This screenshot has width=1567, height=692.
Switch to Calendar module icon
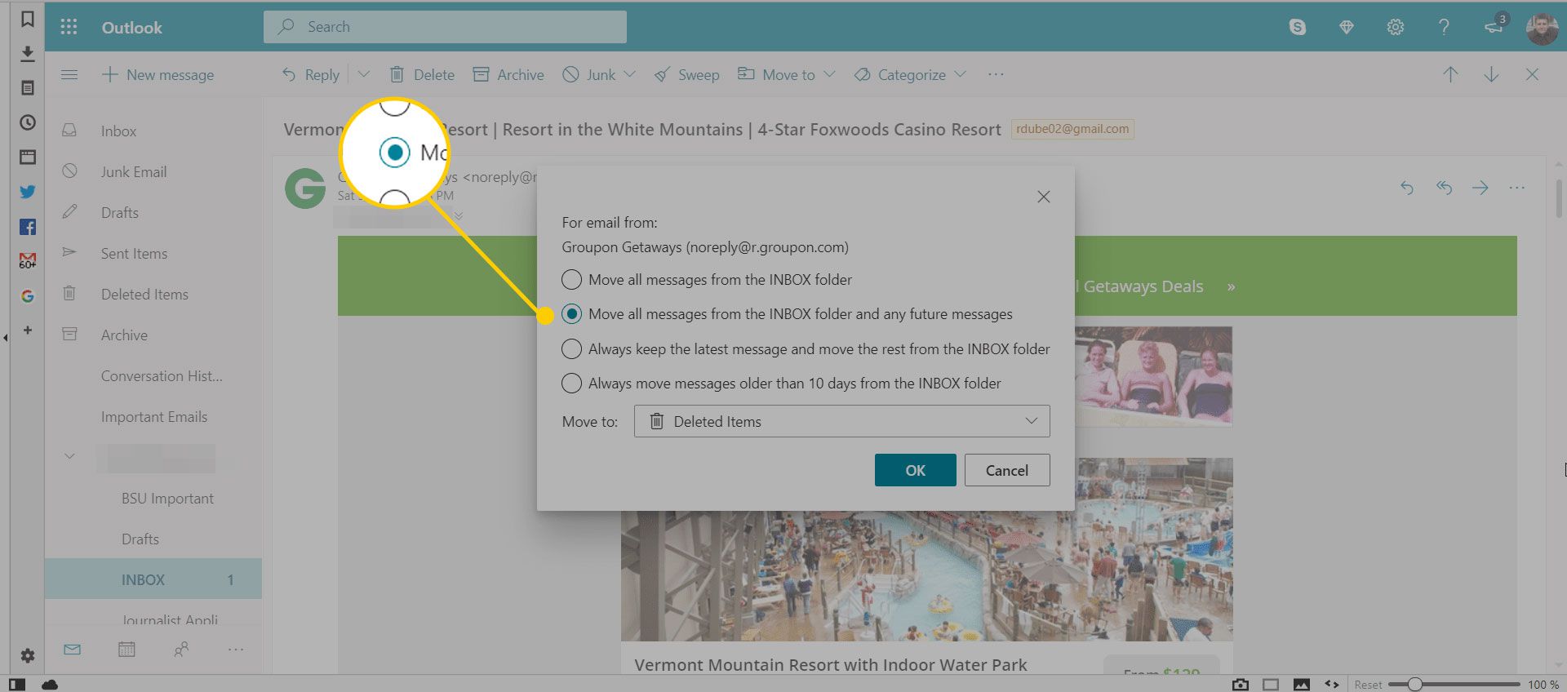(x=127, y=650)
